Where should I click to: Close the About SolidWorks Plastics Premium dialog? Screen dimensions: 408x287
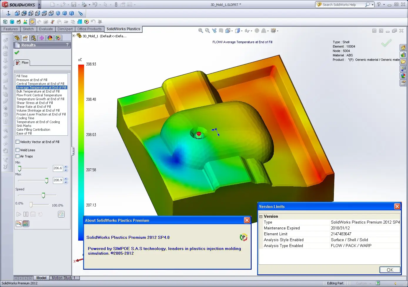click(x=247, y=220)
